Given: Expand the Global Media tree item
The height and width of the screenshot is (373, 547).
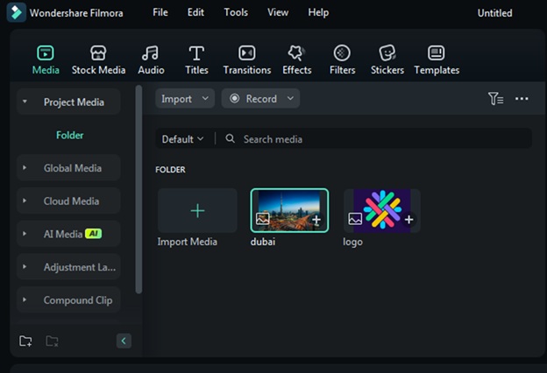Looking at the screenshot, I should click(x=25, y=168).
